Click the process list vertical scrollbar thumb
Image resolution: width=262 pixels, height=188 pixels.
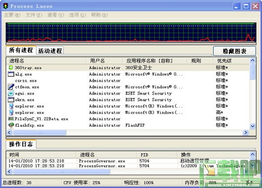pyautogui.click(x=253, y=72)
